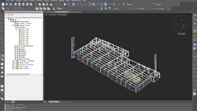Check the 1. First Floor checkbox

(15, 61)
